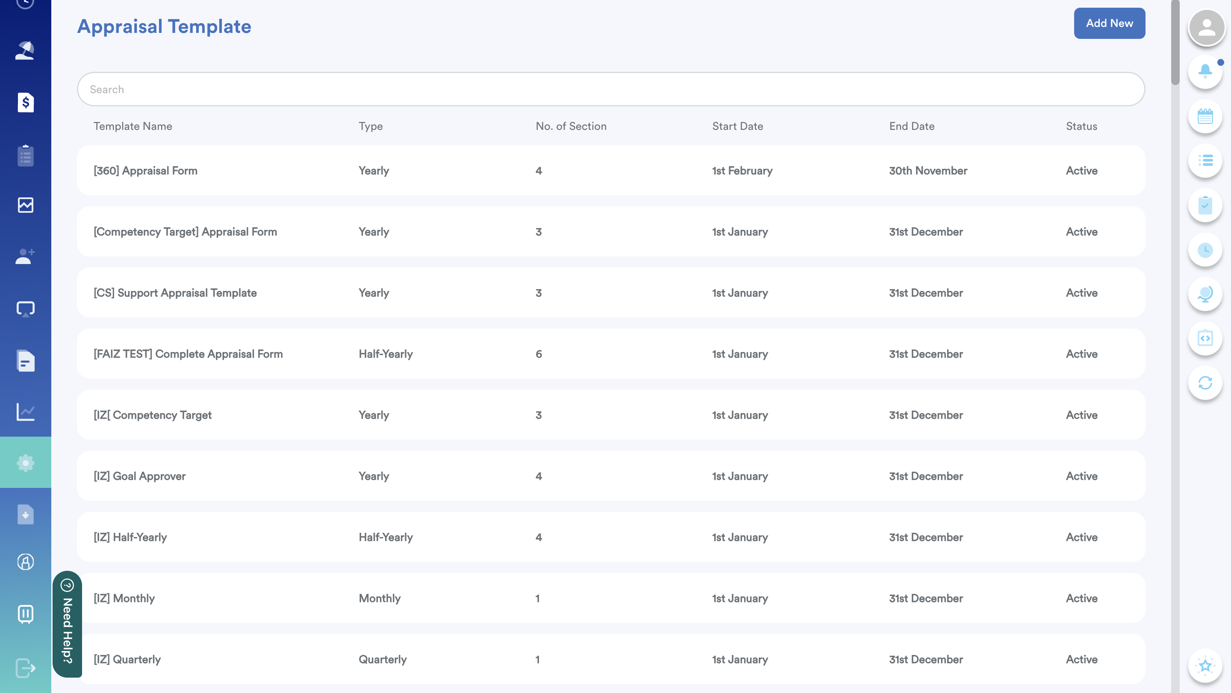Click the Template Name column header
This screenshot has width=1231, height=693.
click(x=133, y=126)
